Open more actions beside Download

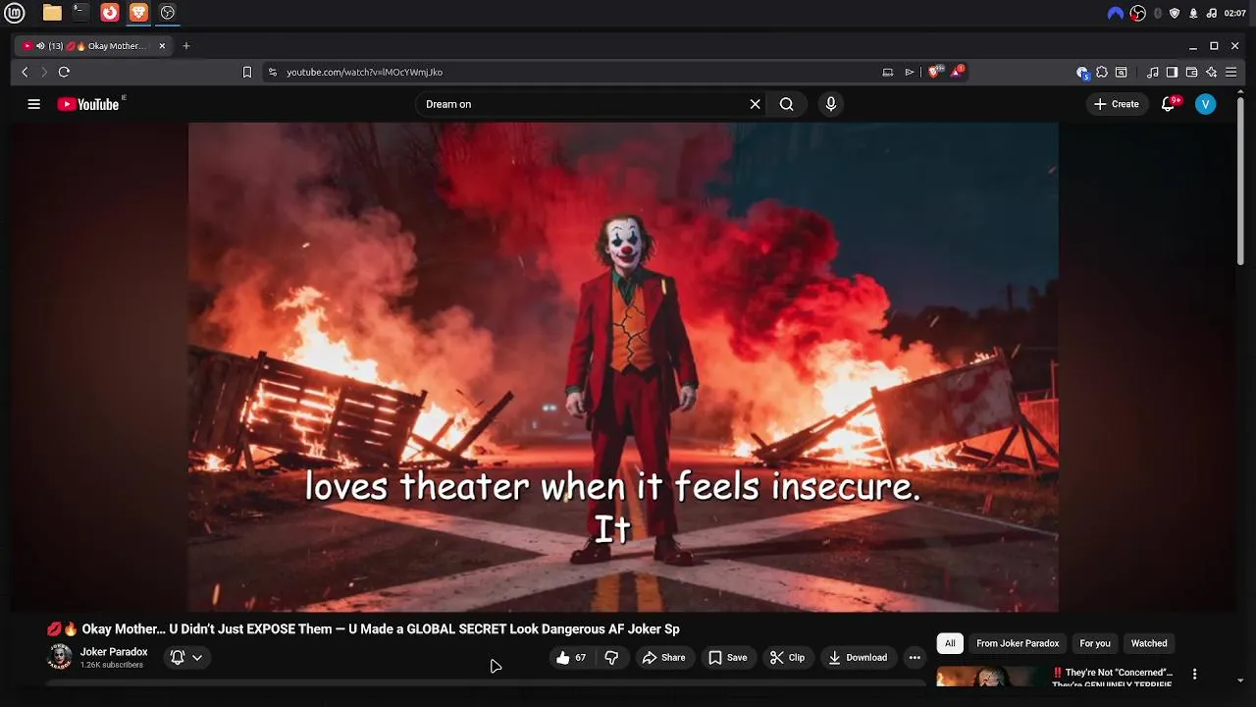pos(915,658)
